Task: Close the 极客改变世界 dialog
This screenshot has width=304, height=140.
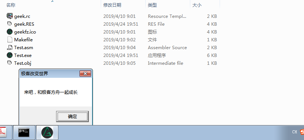Action: tap(85, 74)
